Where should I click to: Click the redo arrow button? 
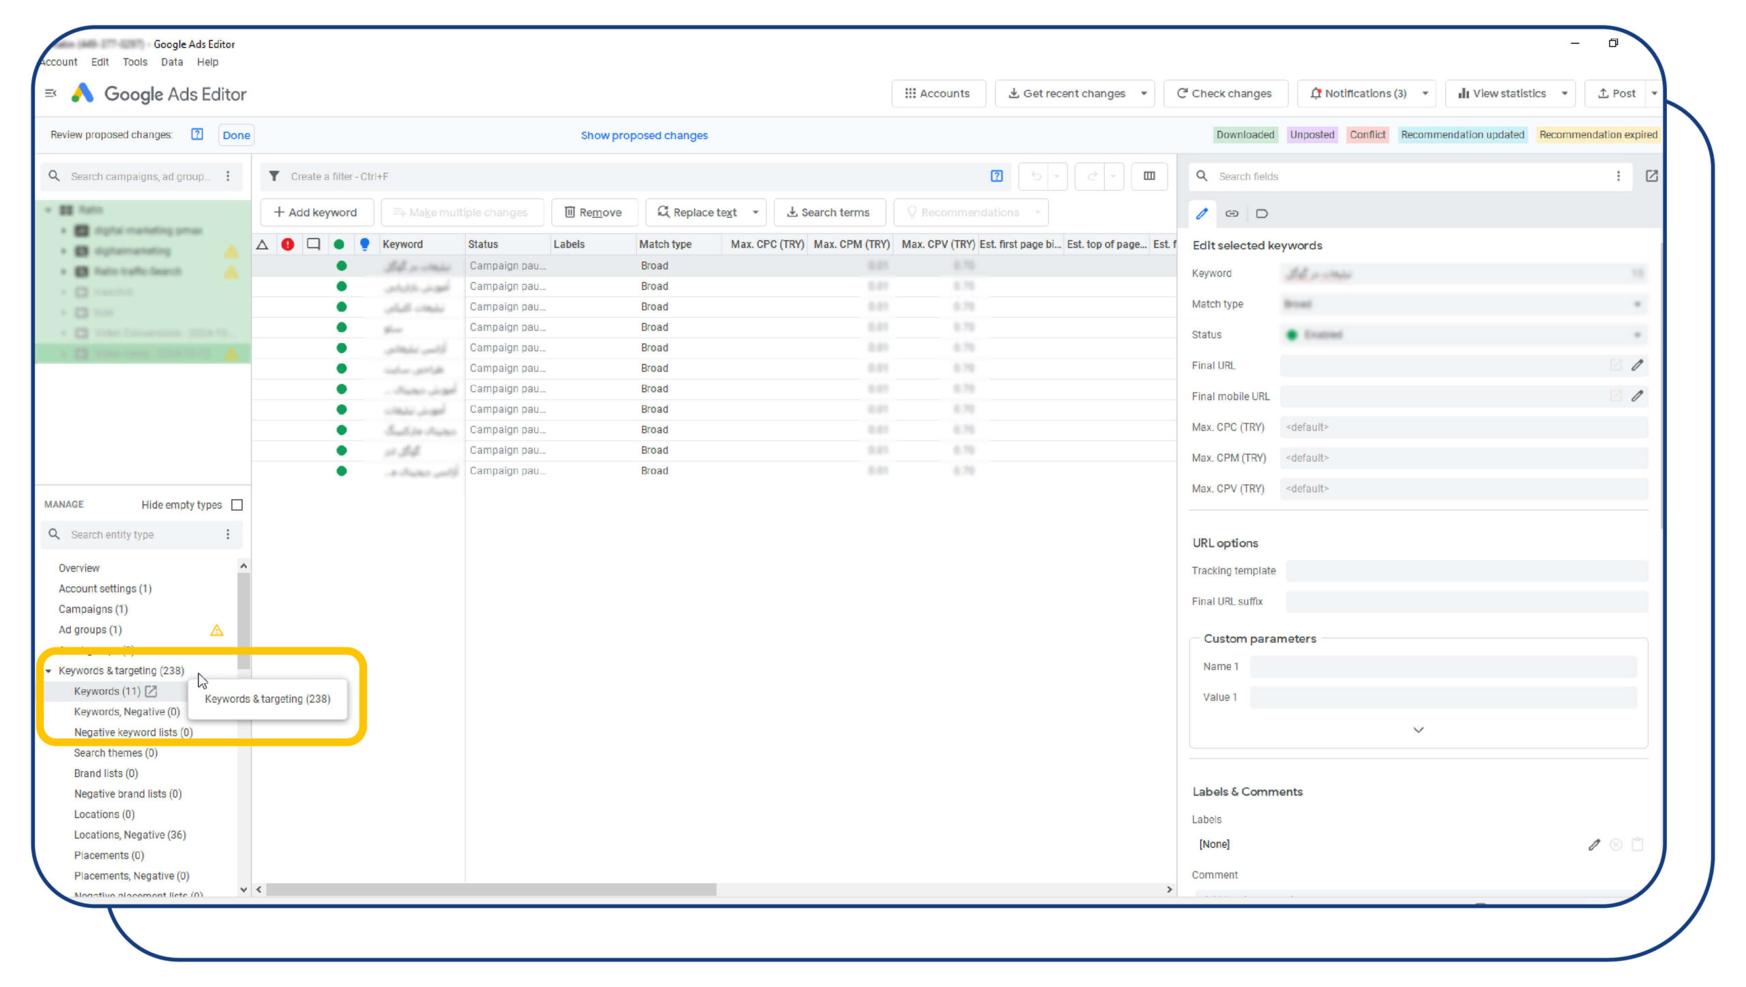tap(1092, 176)
